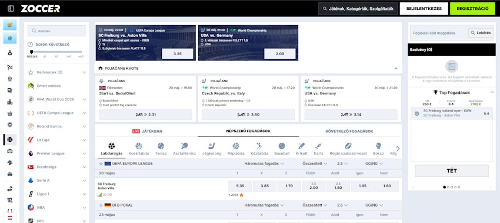The image size is (500, 223).
Task: Expand the FIFA World Cup 2026 chevron
Action: pos(84,100)
